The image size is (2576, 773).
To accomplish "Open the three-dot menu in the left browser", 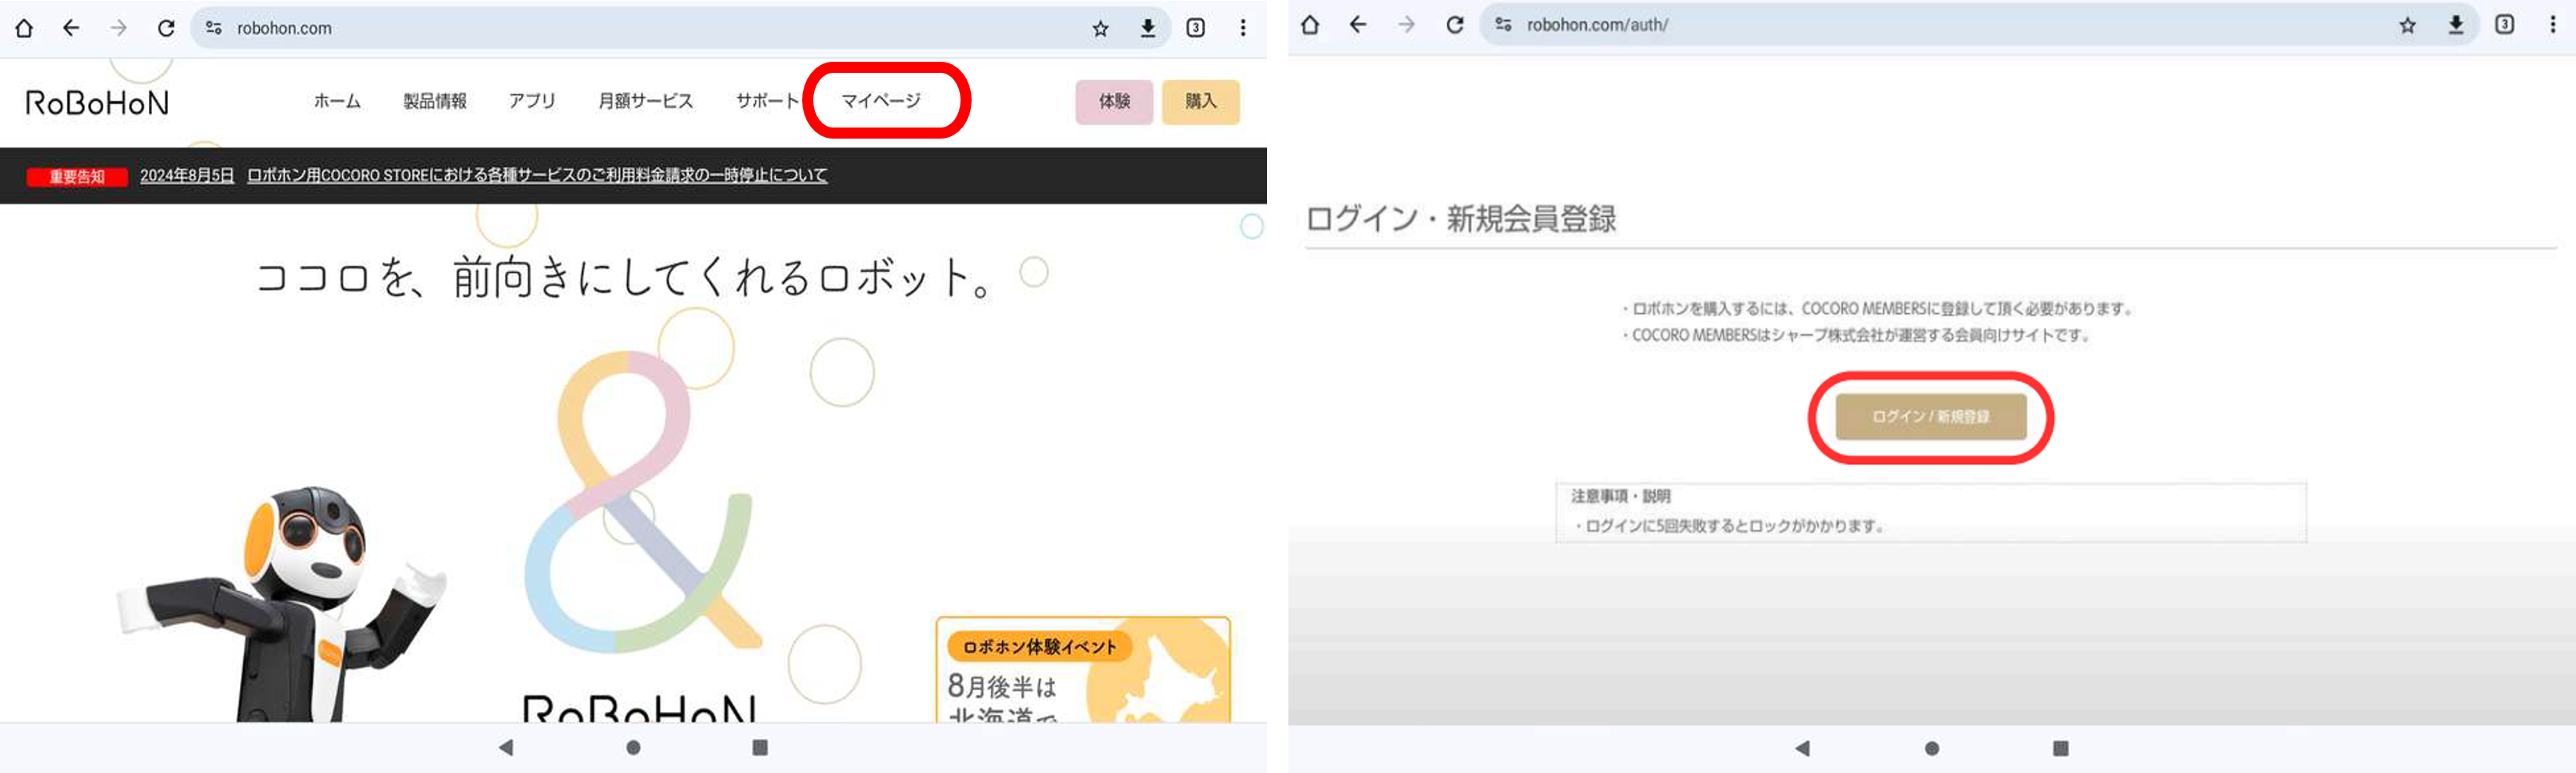I will (x=1243, y=28).
